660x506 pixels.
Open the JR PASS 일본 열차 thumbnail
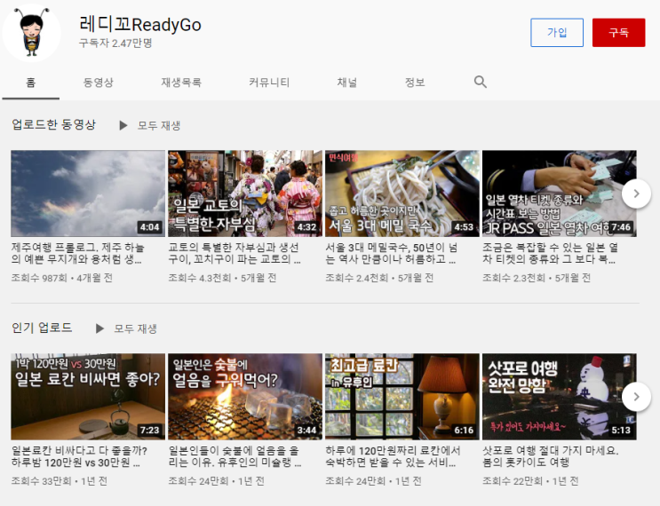559,194
